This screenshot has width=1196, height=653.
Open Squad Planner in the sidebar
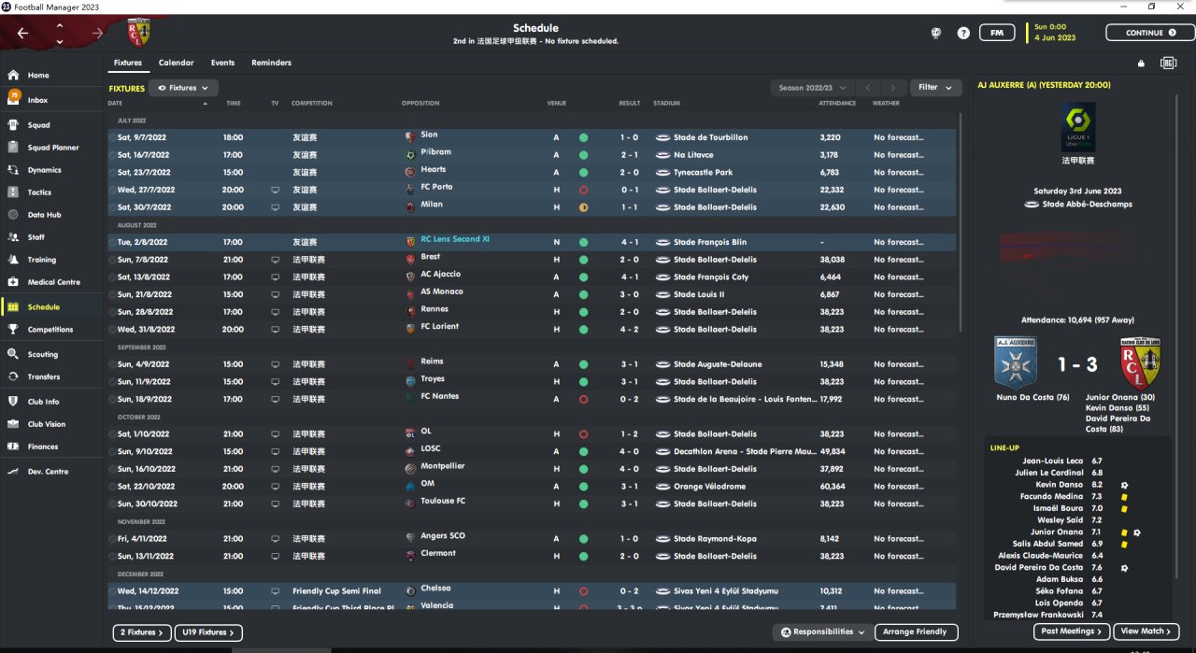pyautogui.click(x=51, y=148)
